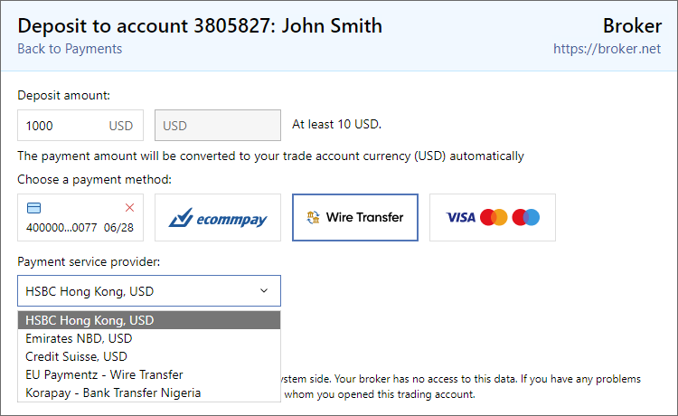Click the greyed USD converted amount field
The height and width of the screenshot is (416, 678).
[x=218, y=126]
